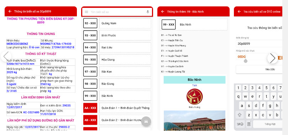Select the 98 - XXX plate badge
This screenshot has width=288, height=135.
pyautogui.click(x=90, y=84)
